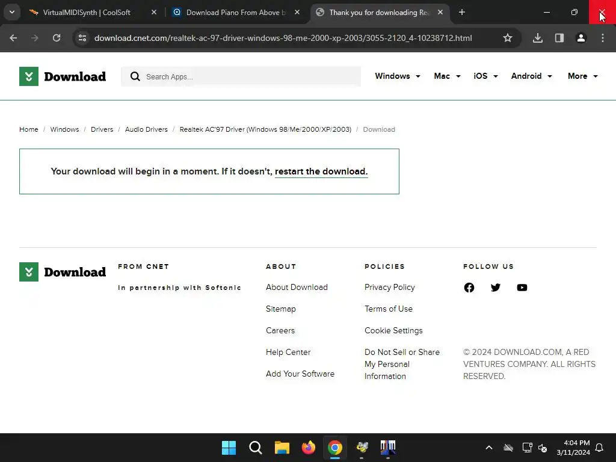The image size is (616, 462).
Task: Open Sitemap link
Action: [x=280, y=309]
